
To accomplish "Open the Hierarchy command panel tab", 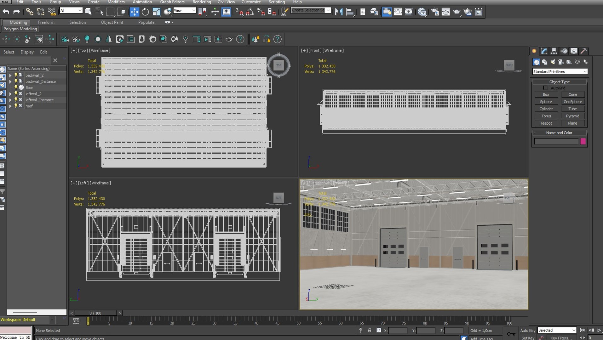I will point(554,51).
